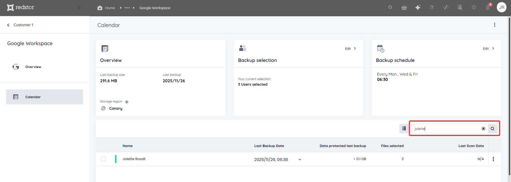Viewport: 511px width, 182px height.
Task: Sort by Last Backup Date column
Action: pos(269,146)
